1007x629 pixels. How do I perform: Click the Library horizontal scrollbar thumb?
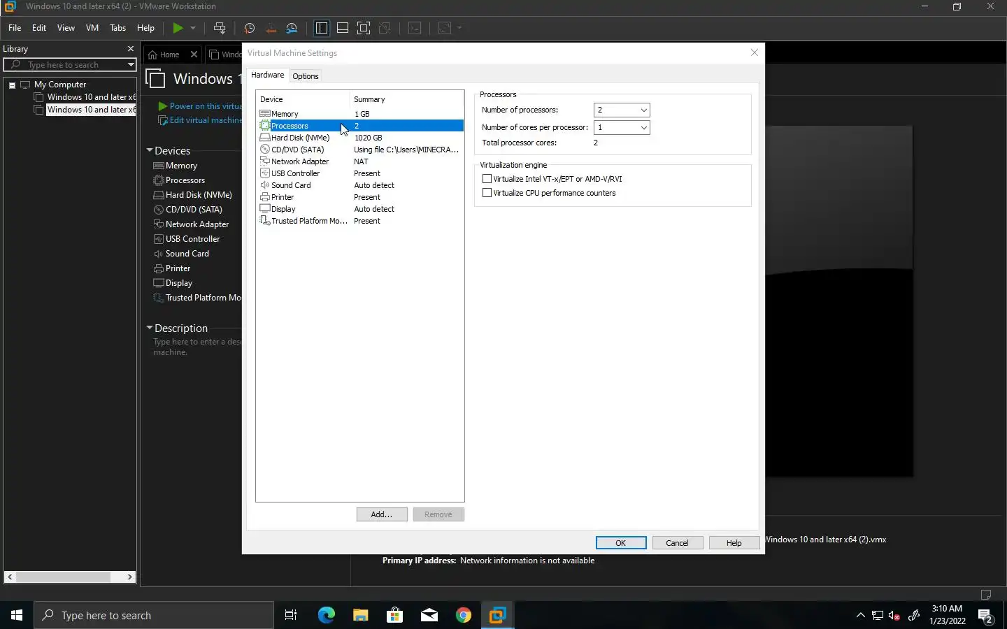click(x=63, y=577)
